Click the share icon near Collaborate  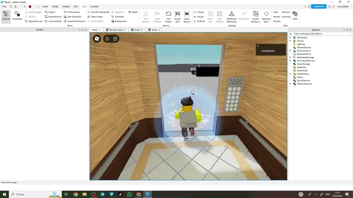click(333, 7)
